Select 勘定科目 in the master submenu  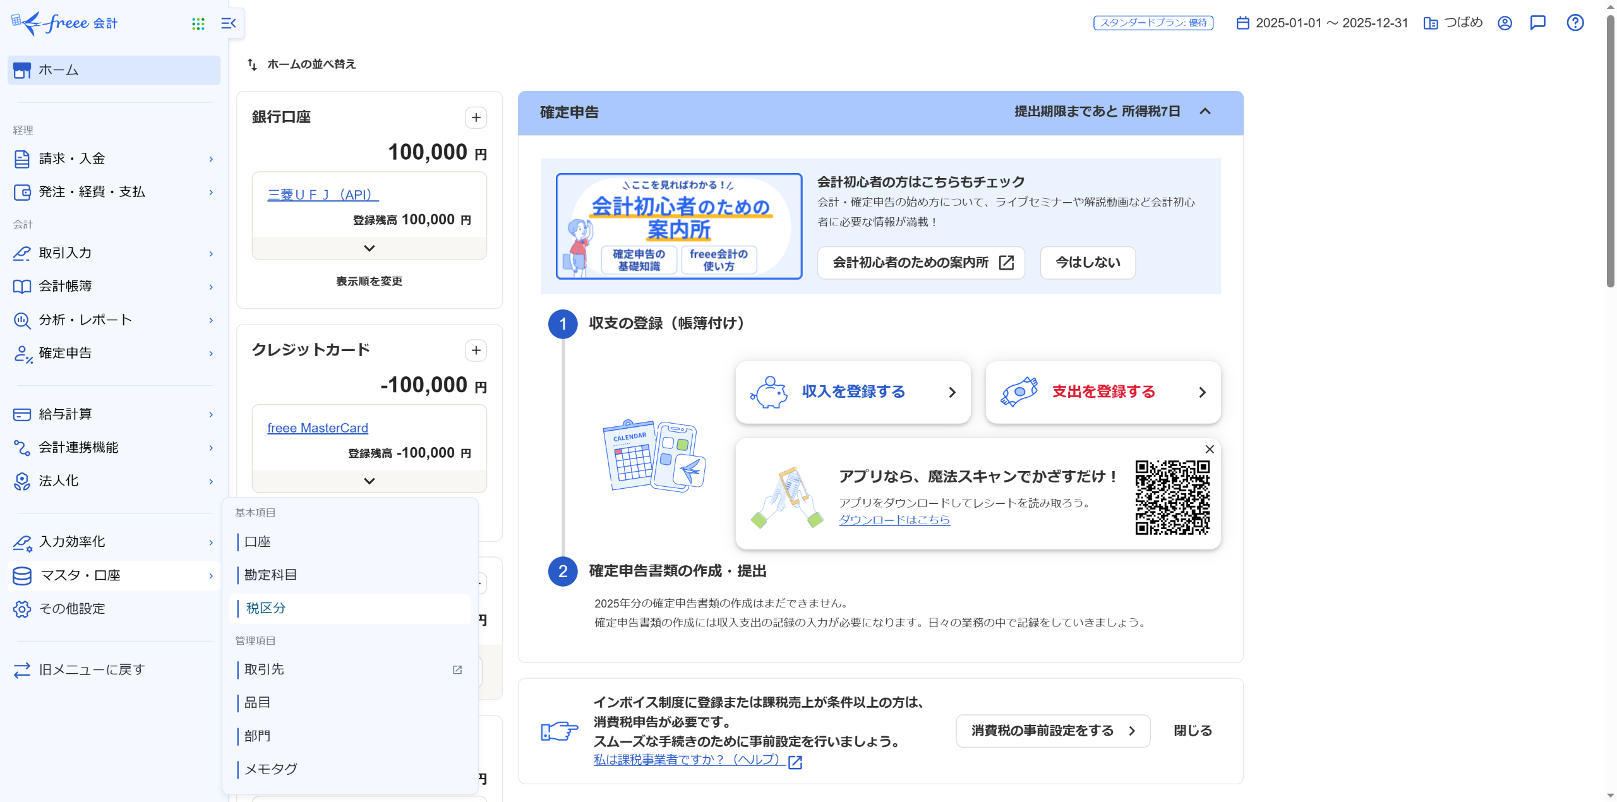click(x=270, y=575)
